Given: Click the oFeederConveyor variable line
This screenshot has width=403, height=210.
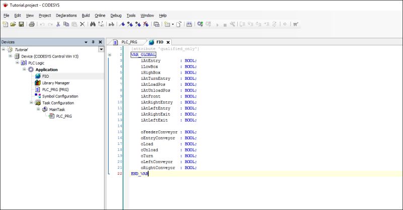Looking at the screenshot, I should point(169,132).
